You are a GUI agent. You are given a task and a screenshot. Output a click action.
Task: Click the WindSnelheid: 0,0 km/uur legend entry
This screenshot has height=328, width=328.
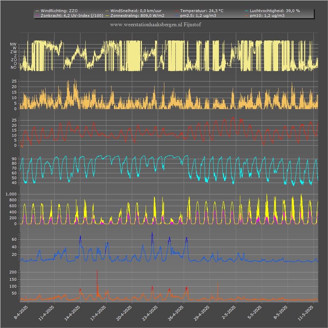tap(133, 11)
